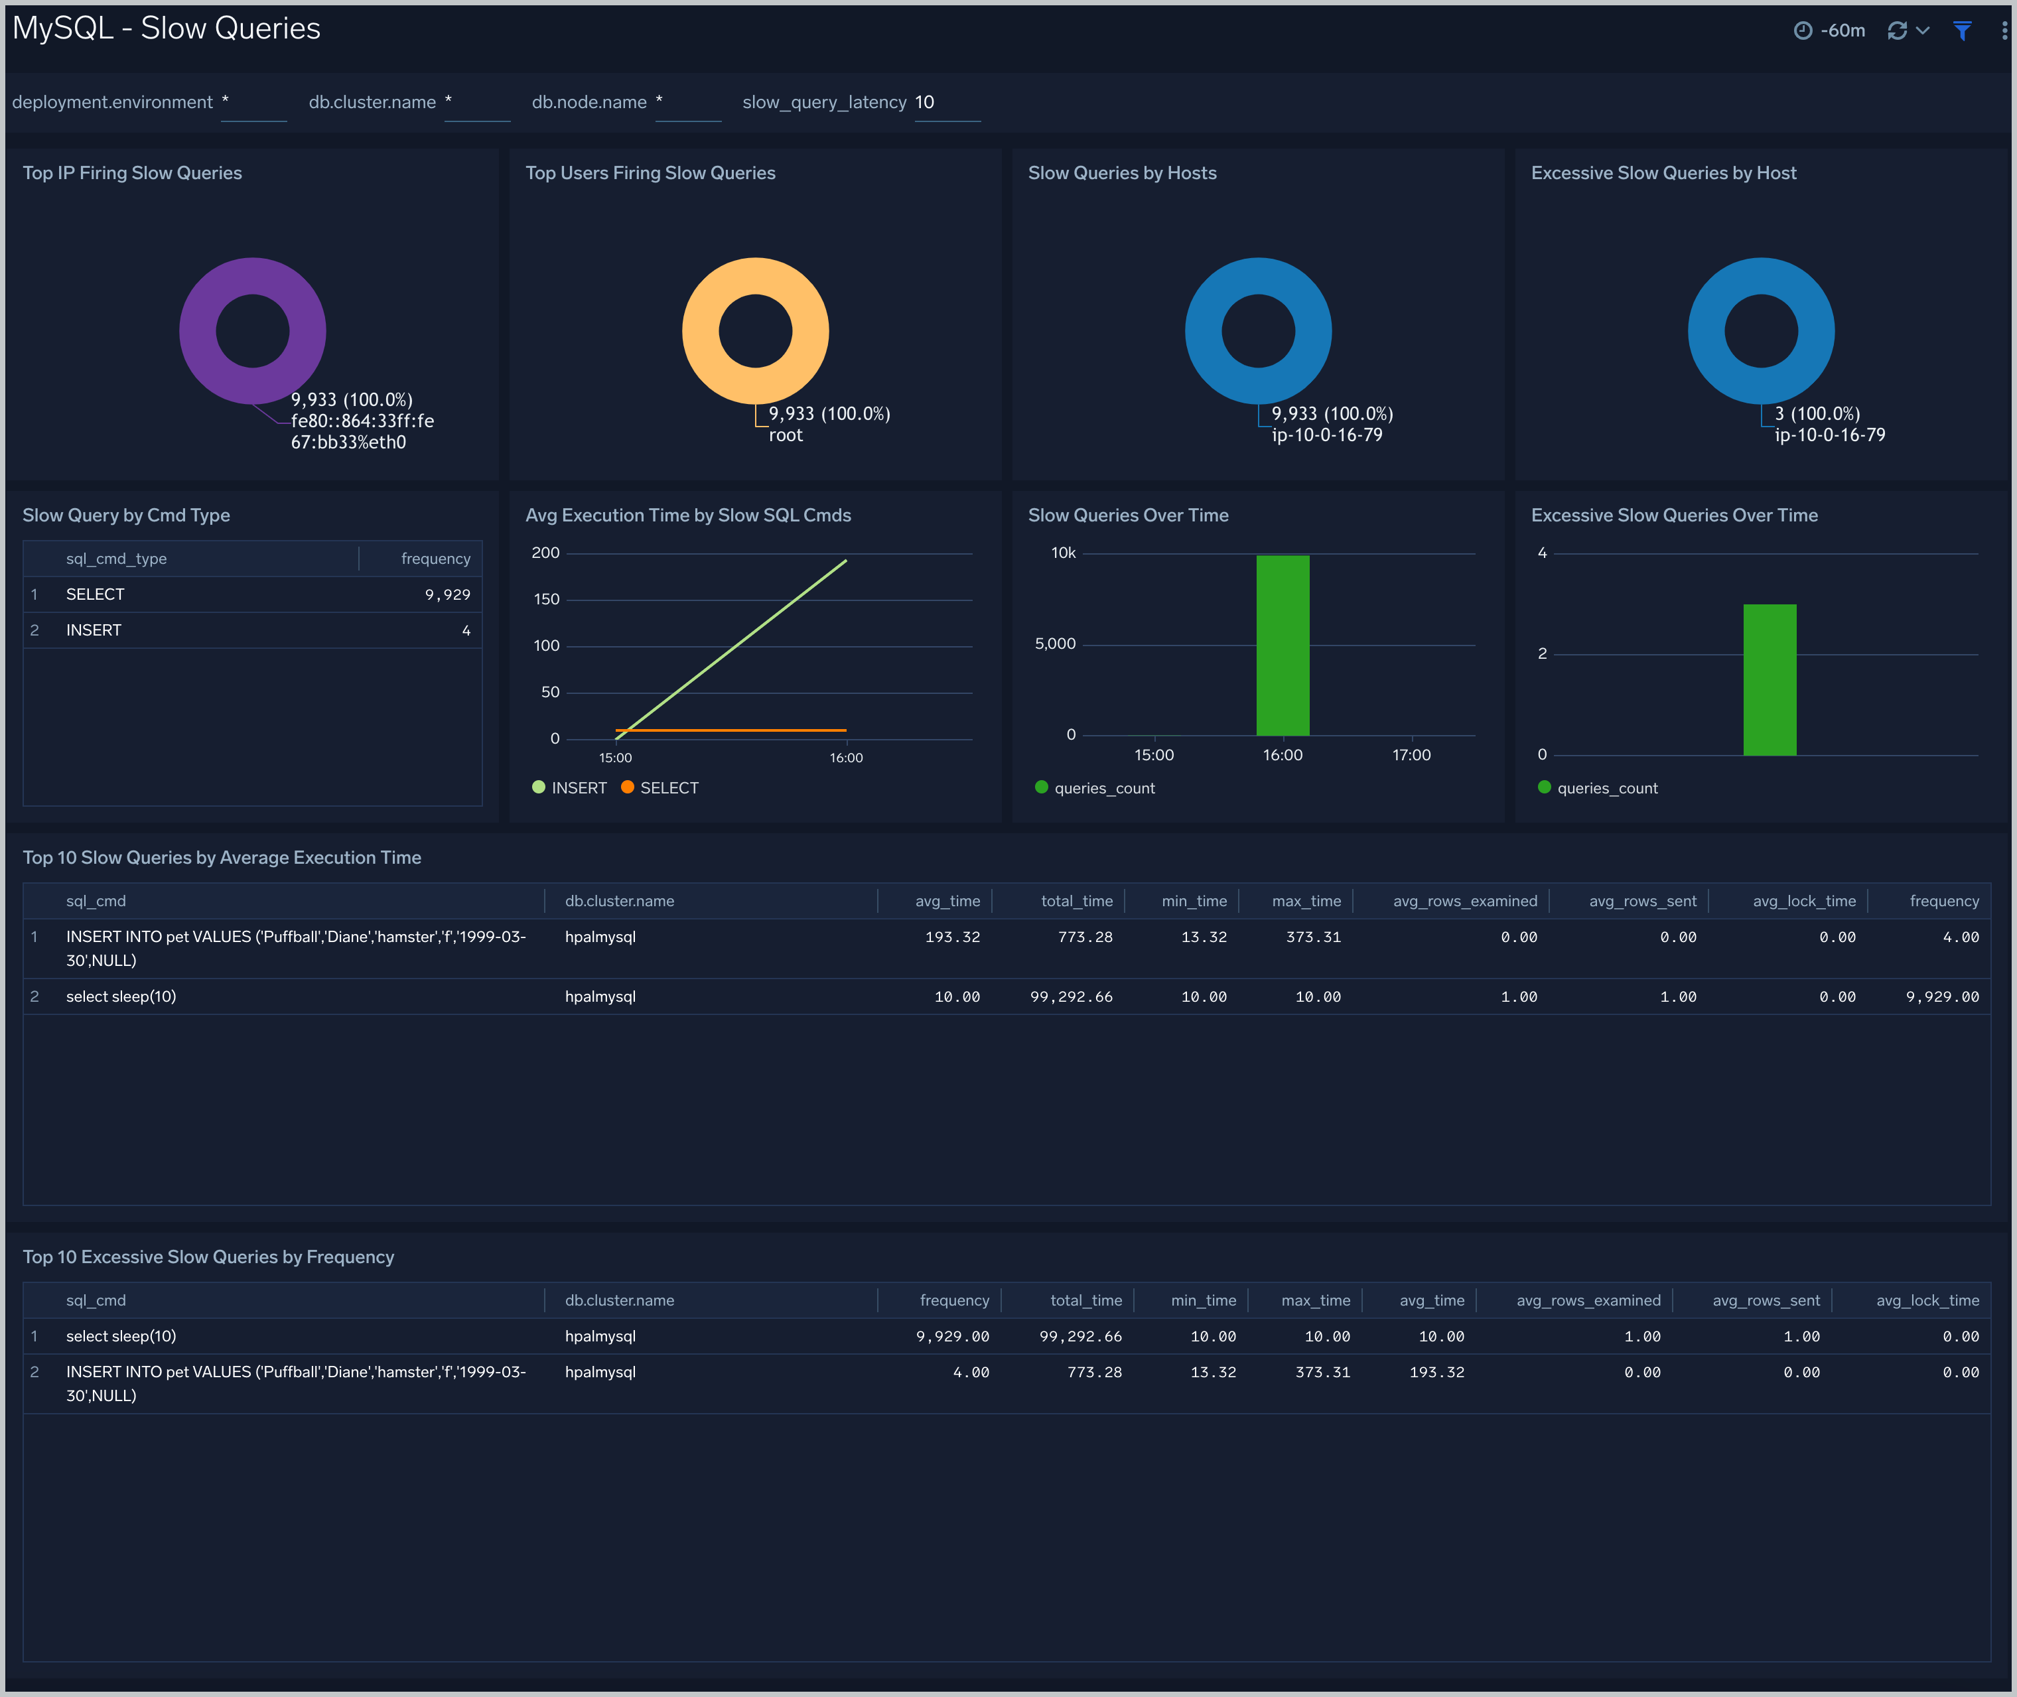
Task: Click total_time 99,292.66 in Average Execution table
Action: (1071, 996)
